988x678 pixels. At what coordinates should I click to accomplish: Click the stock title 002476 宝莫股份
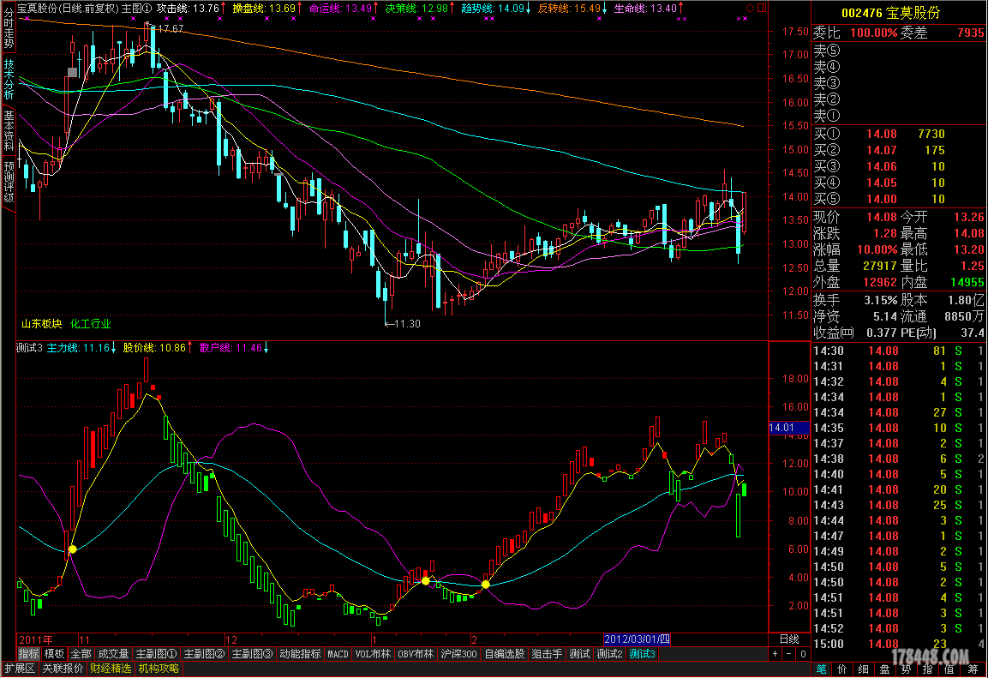890,13
